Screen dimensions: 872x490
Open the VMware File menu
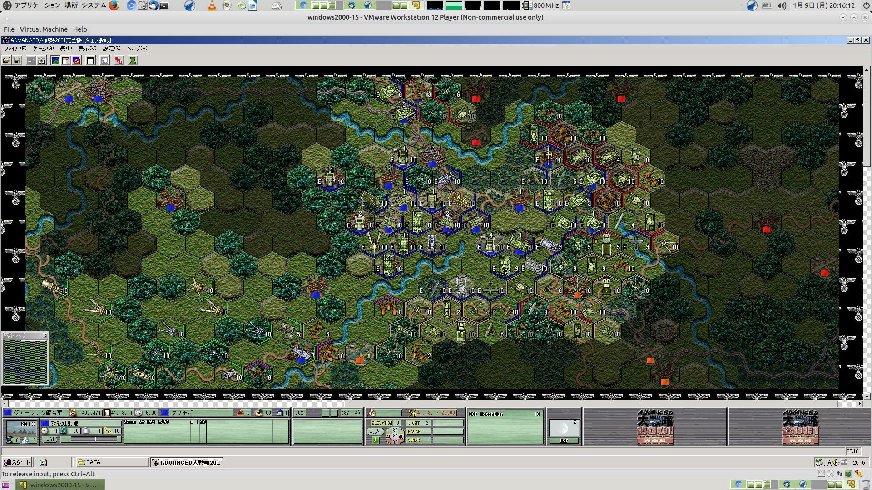[9, 29]
